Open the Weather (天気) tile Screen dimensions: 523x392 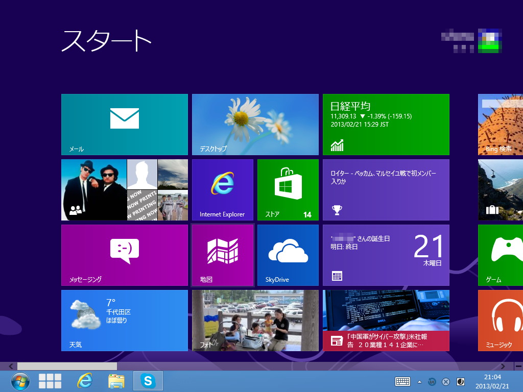[x=125, y=321]
